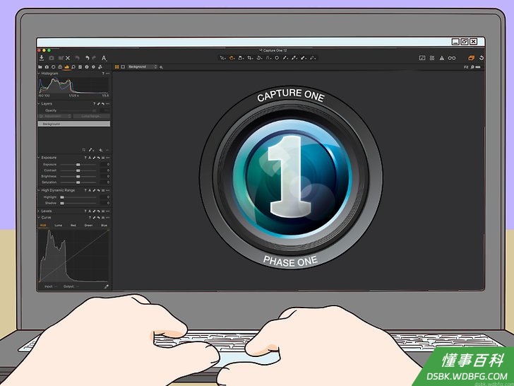
Task: Select the Background layer row
Action: tap(74, 124)
